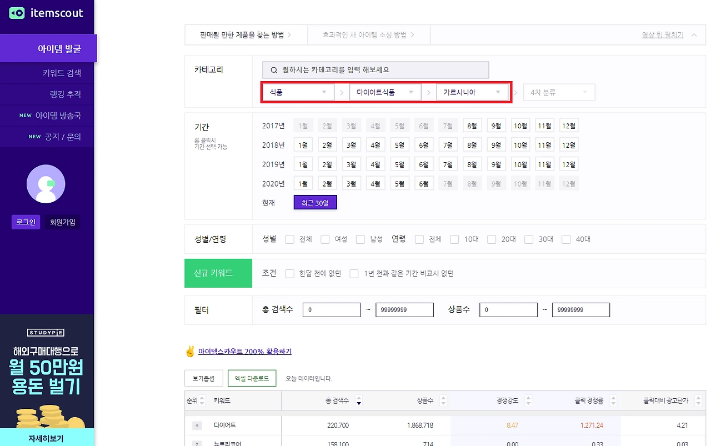Click the first 총 검색수 filter input field
This screenshot has width=711, height=446.
[331, 309]
